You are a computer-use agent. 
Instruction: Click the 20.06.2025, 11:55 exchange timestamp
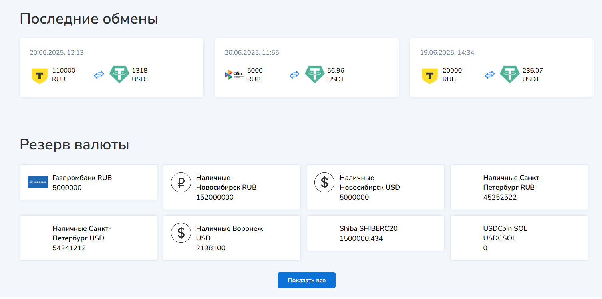[252, 53]
